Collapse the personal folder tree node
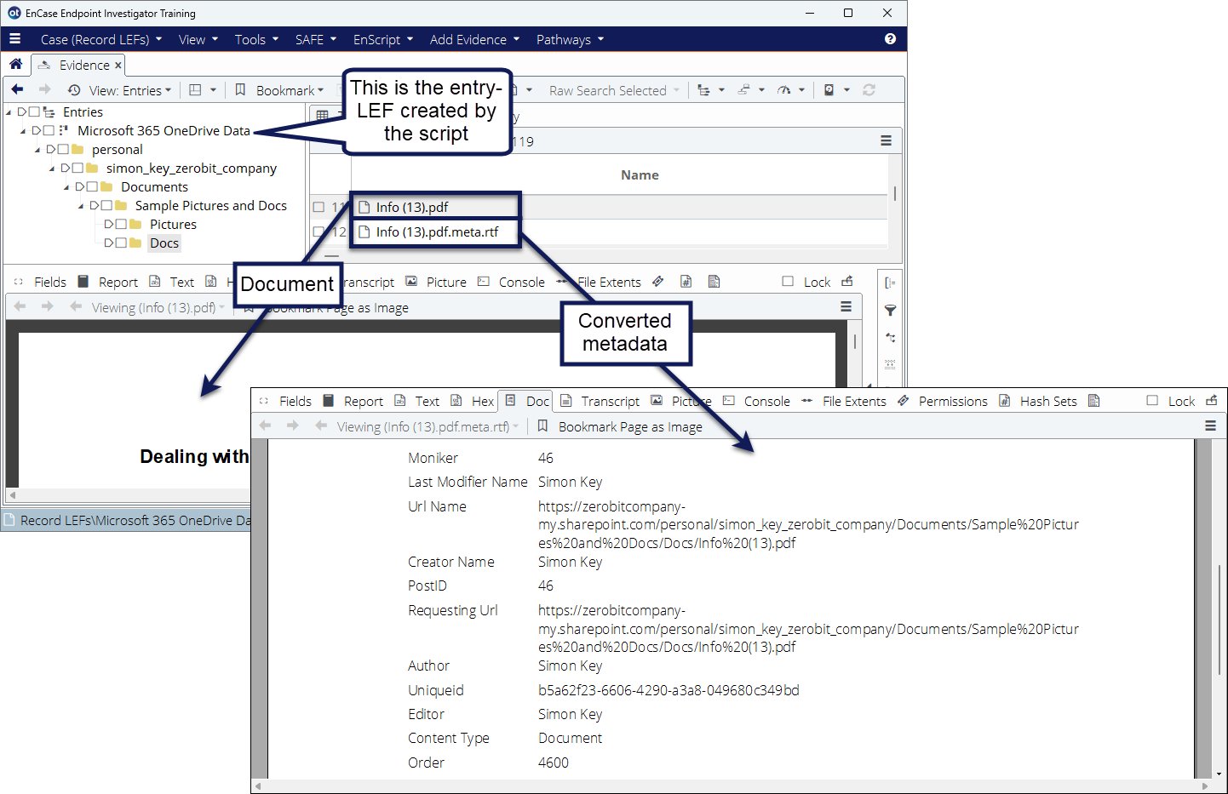Viewport: 1228px width, 794px height. click(37, 150)
